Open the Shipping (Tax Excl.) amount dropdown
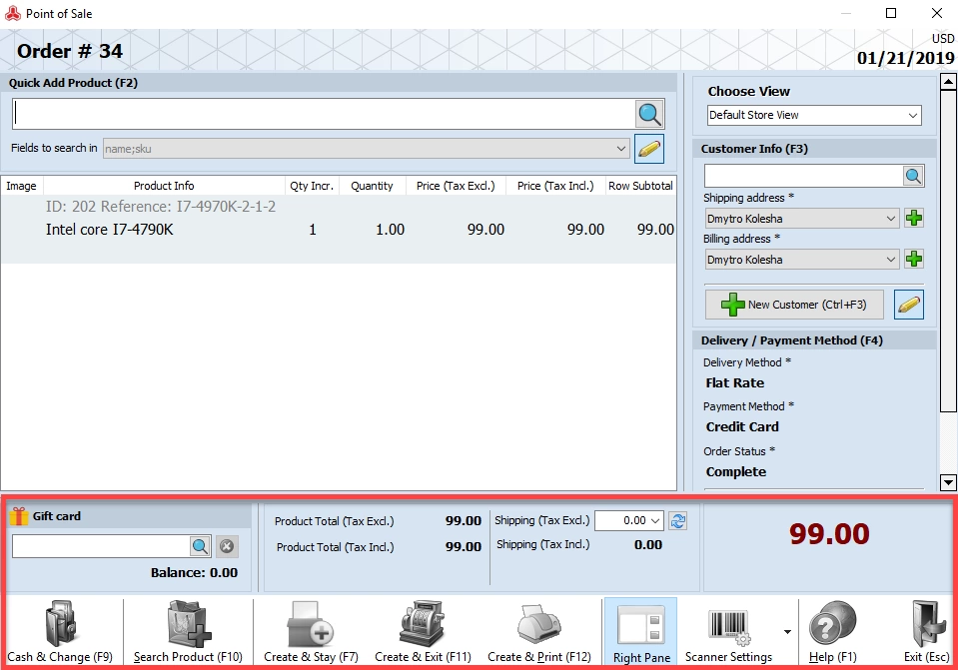Viewport: 958px width, 670px height. coord(628,520)
